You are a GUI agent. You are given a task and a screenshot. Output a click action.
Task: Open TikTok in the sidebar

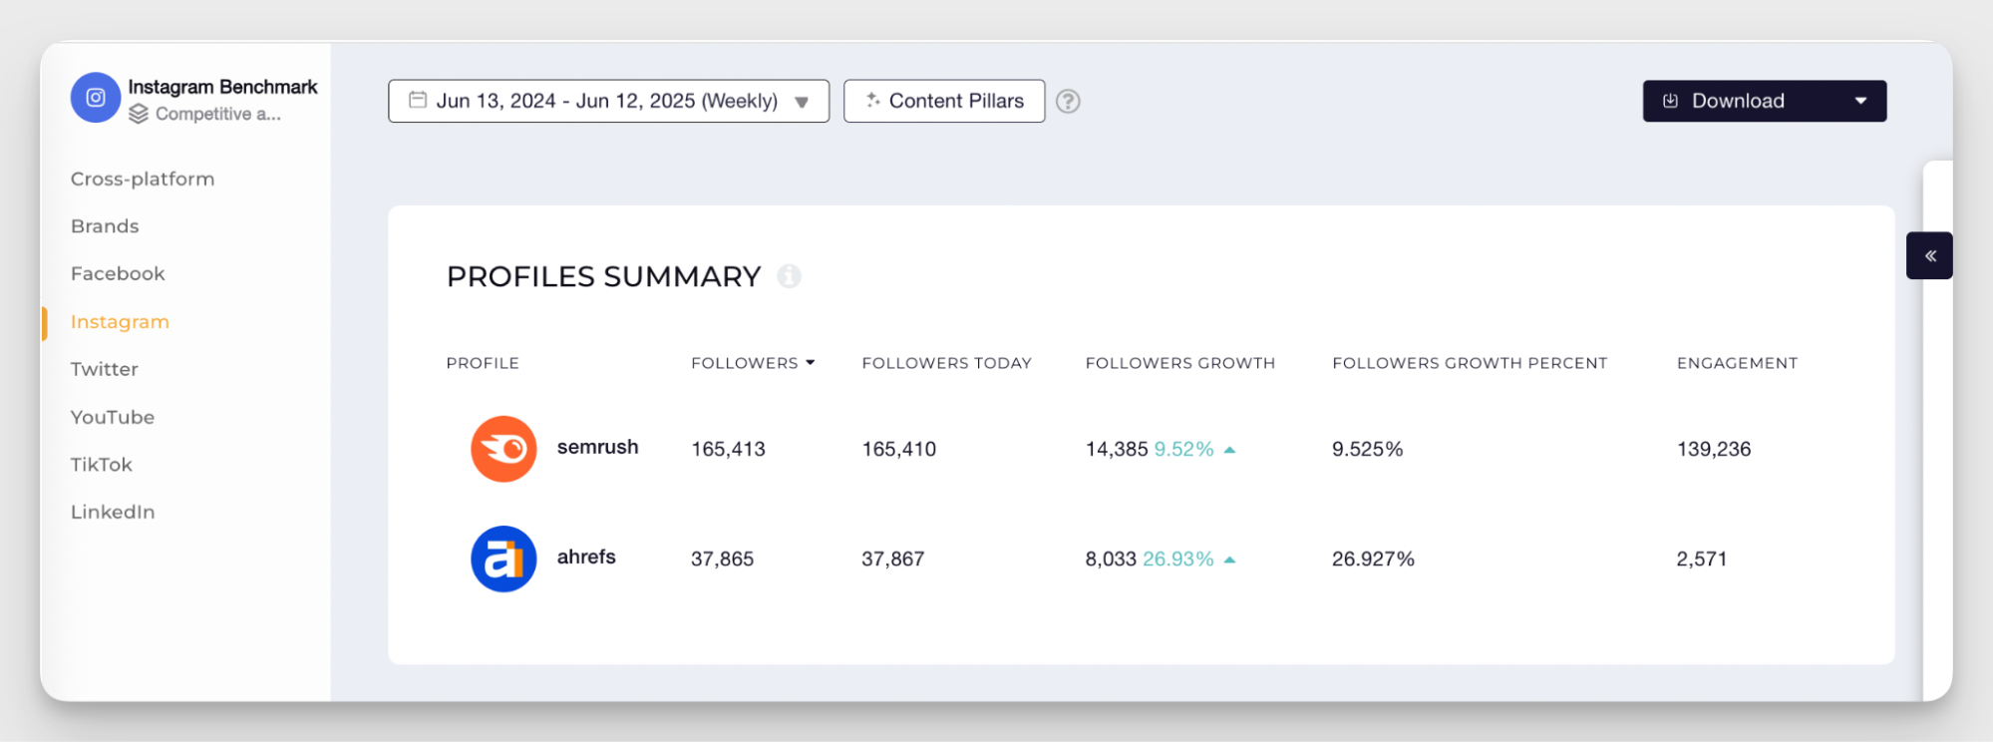[x=102, y=464]
